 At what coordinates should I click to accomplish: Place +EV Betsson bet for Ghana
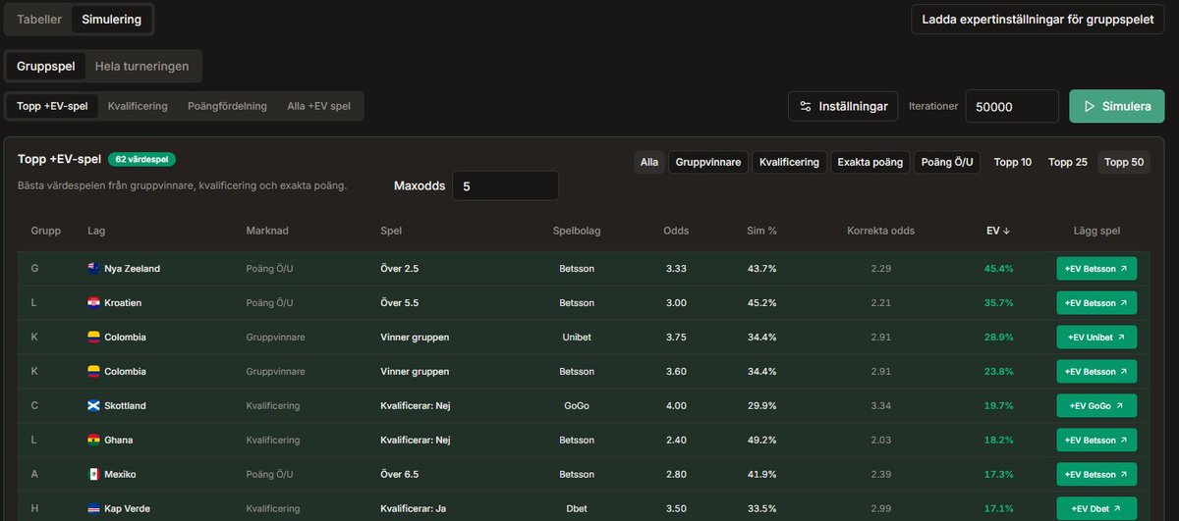1096,441
